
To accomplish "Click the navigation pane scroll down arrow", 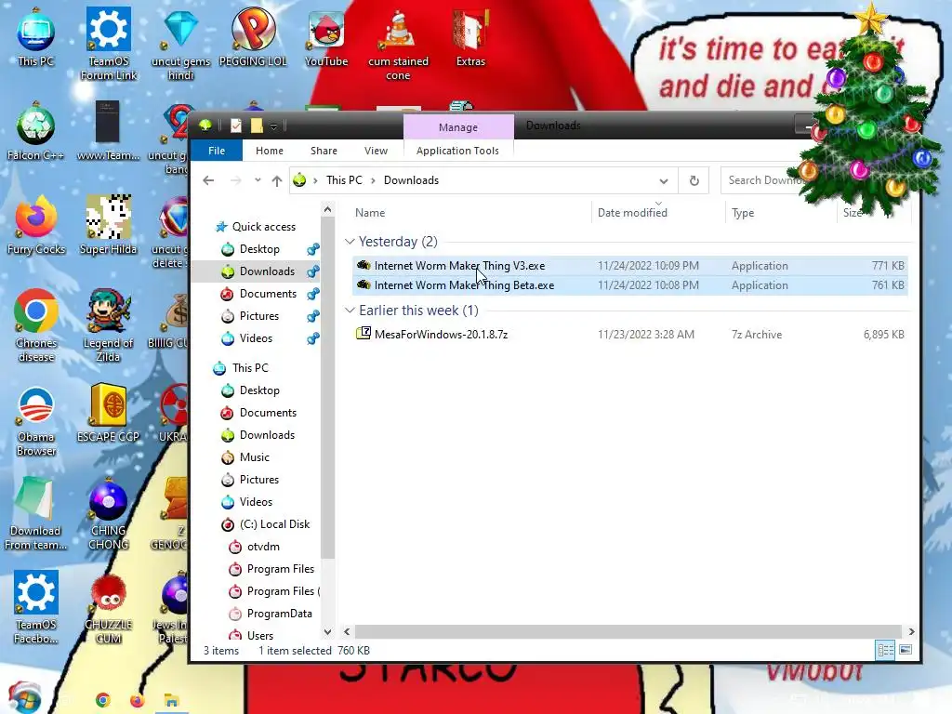I will coord(328,631).
